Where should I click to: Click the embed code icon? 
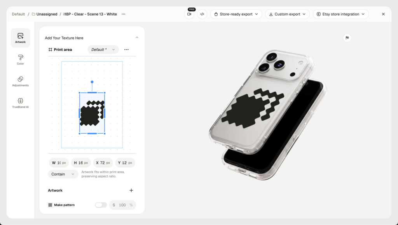[202, 14]
